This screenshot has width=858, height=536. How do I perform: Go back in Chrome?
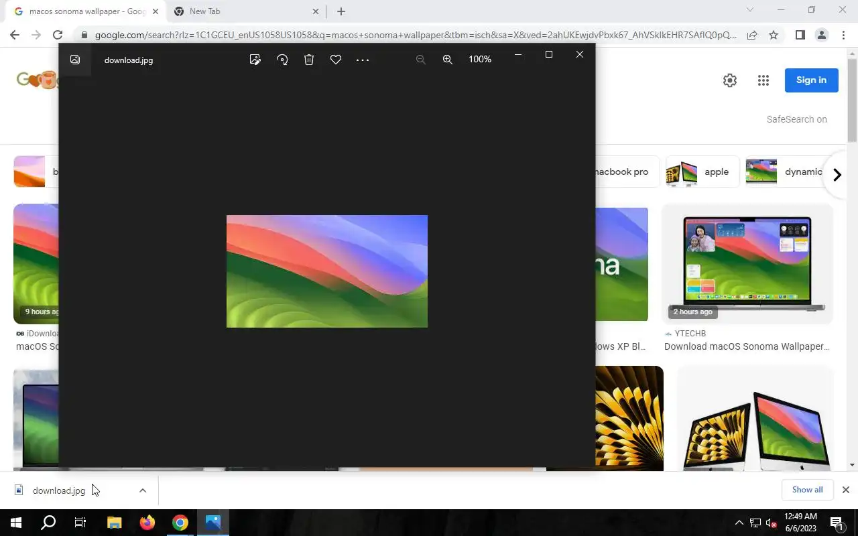15,35
